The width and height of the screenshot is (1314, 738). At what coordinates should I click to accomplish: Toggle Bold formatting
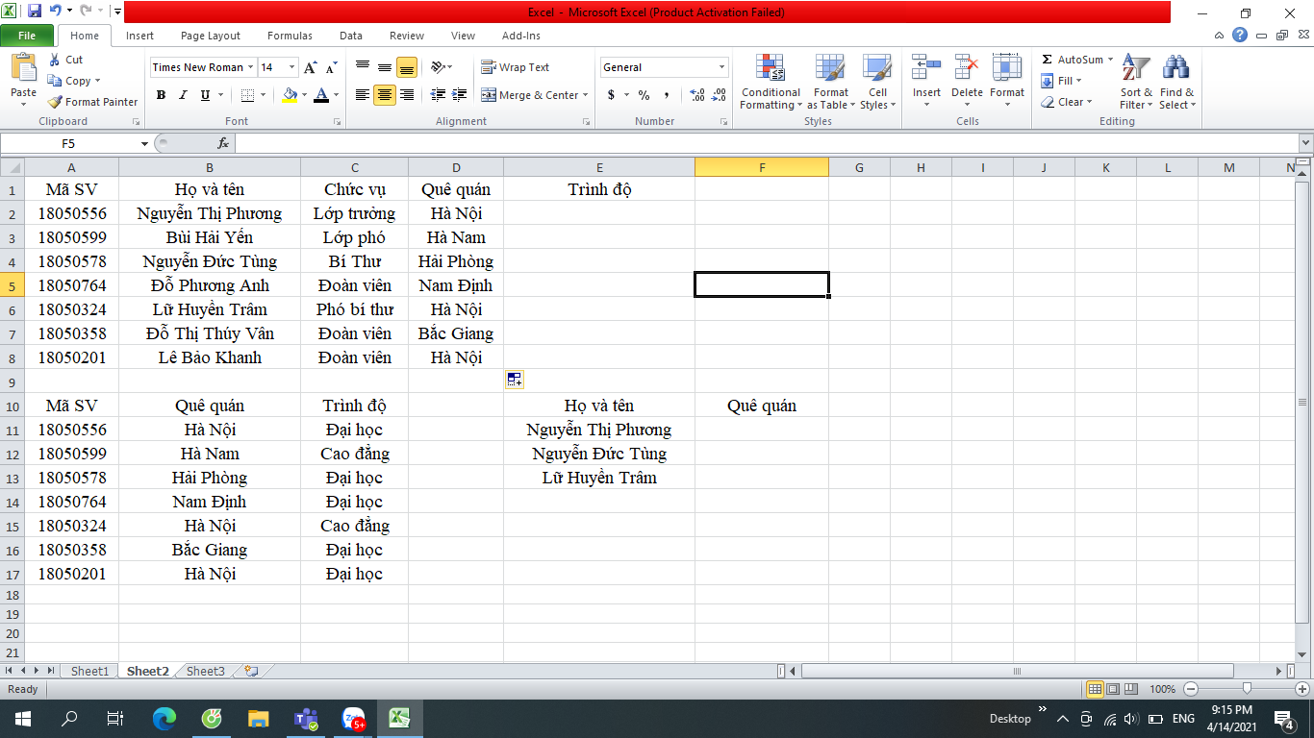pos(161,95)
